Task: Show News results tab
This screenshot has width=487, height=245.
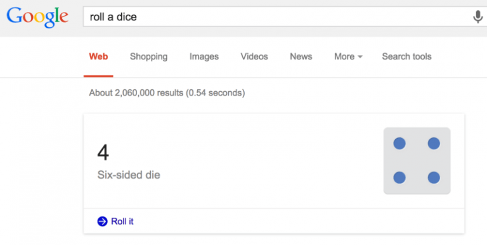Action: [x=301, y=56]
